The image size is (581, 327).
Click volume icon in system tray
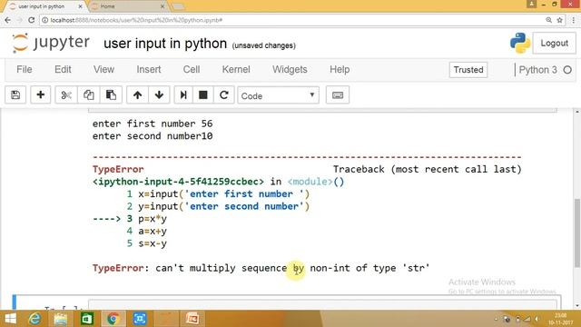(537, 319)
